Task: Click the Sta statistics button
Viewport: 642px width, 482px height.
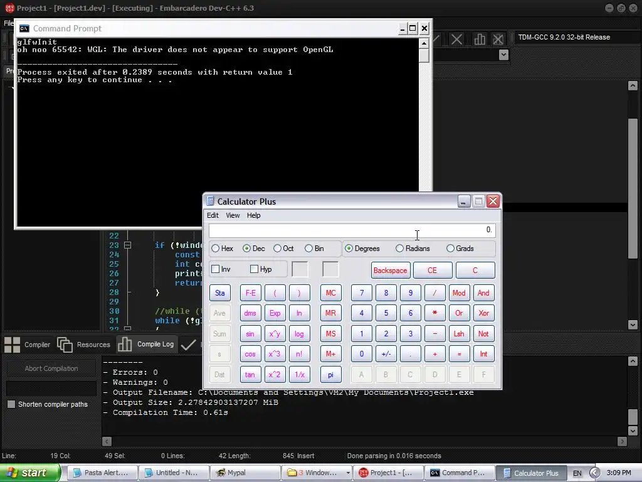Action: coord(220,293)
